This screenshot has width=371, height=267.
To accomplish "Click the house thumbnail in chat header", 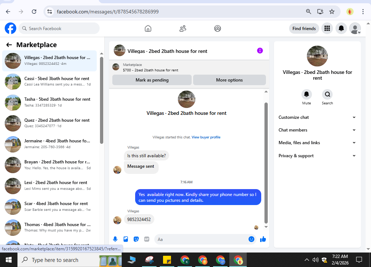I will click(x=120, y=50).
